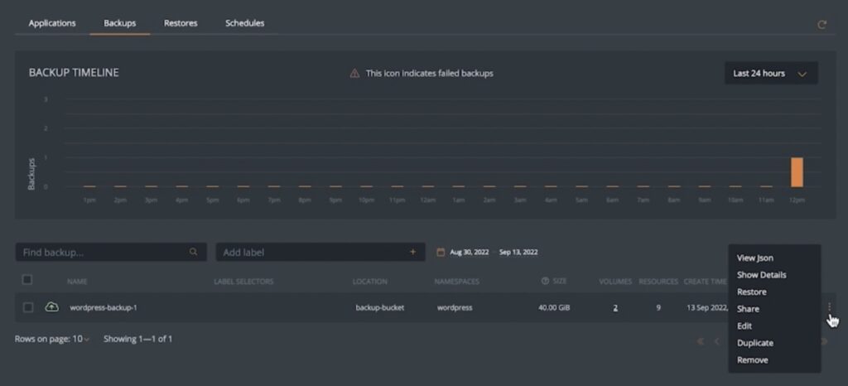Click the volumes count link 2
The image size is (848, 386).
pos(615,307)
